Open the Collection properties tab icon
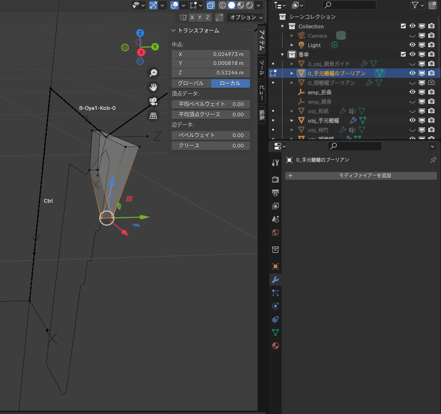The width and height of the screenshot is (441, 414). click(x=275, y=249)
